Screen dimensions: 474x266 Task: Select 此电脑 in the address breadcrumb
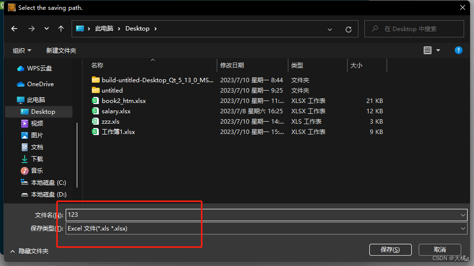(x=104, y=29)
